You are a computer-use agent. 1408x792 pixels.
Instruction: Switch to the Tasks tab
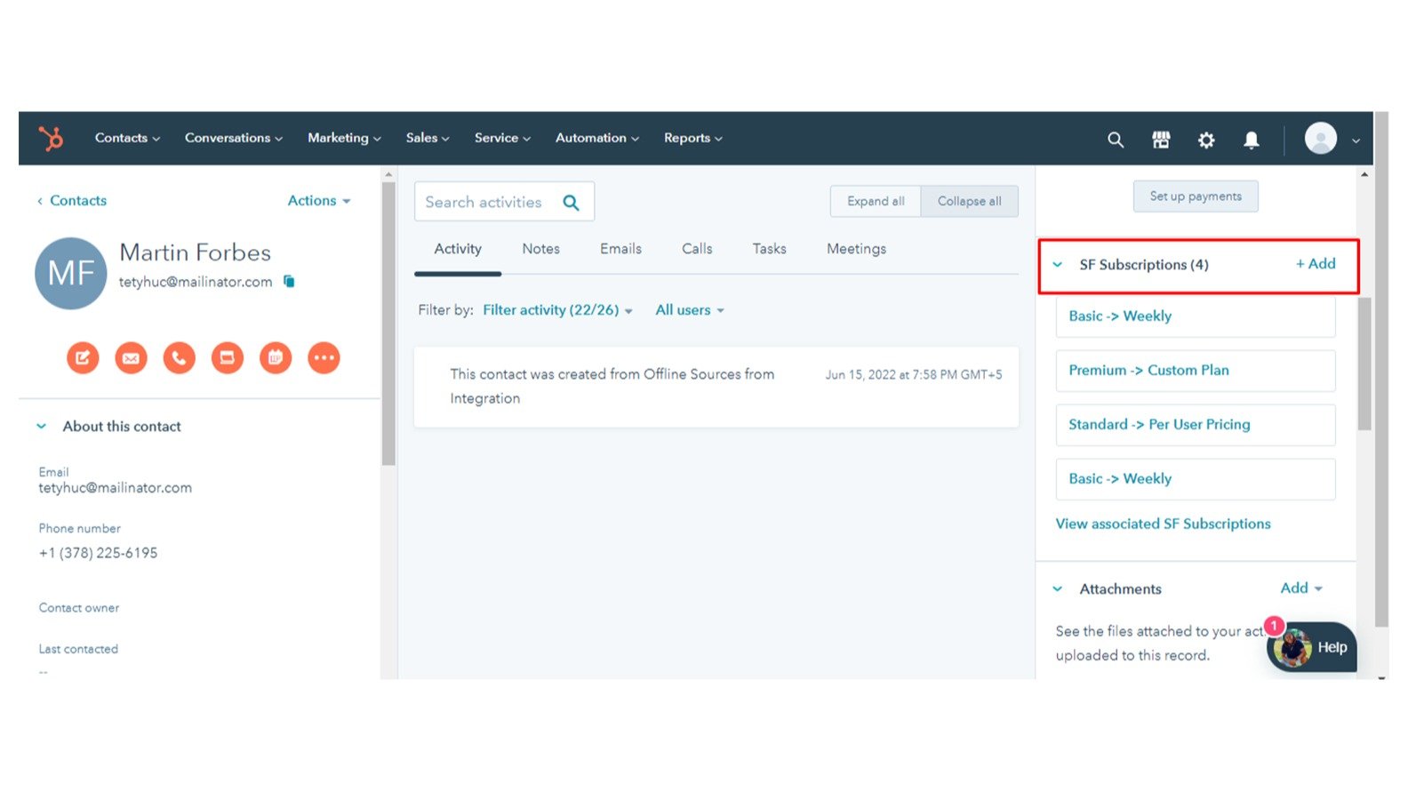pyautogui.click(x=770, y=249)
